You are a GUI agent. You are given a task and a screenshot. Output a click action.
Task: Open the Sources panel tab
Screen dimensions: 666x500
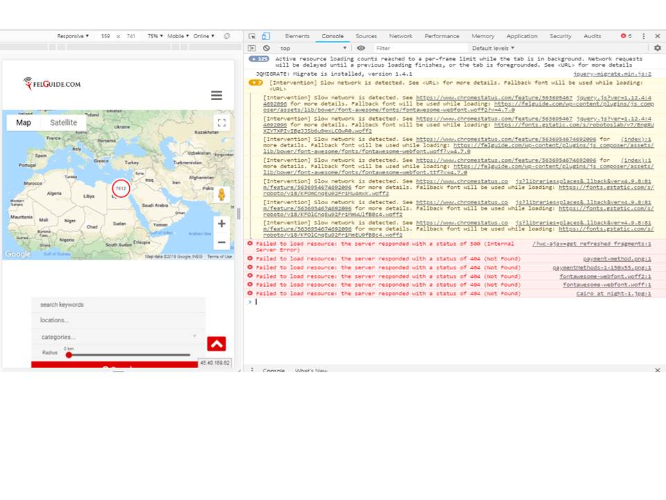[366, 35]
